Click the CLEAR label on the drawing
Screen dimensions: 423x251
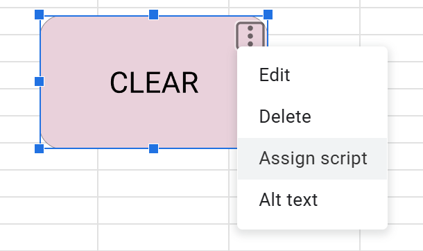[154, 83]
